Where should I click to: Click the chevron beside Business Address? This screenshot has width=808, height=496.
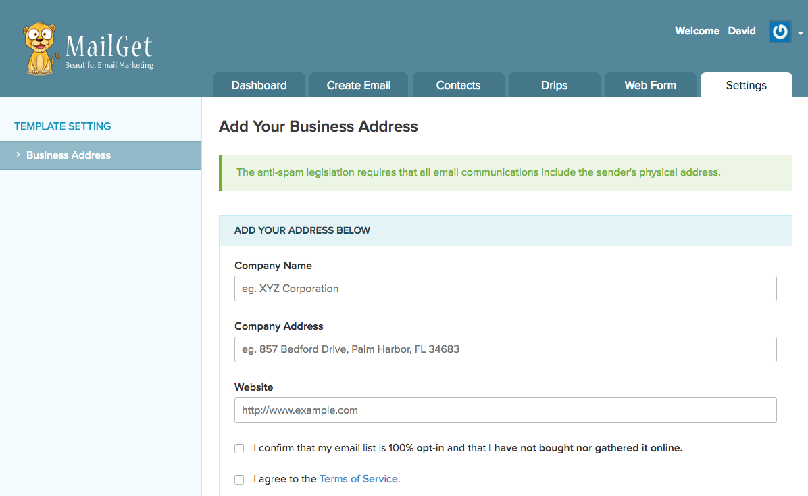[18, 155]
